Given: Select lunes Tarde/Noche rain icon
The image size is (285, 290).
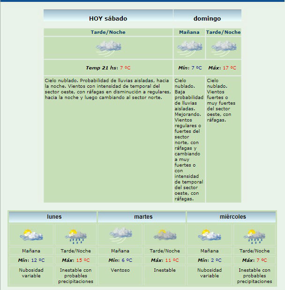Looking at the screenshot, I should [x=76, y=235].
